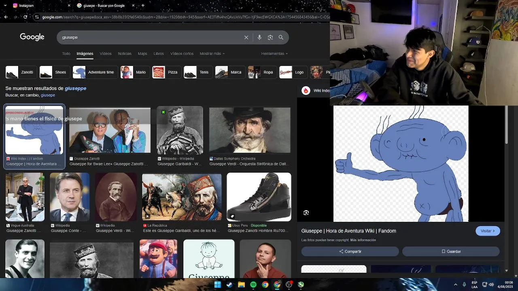The width and height of the screenshot is (518, 291).
Task: Open File Explorer from the taskbar
Action: (x=241, y=285)
